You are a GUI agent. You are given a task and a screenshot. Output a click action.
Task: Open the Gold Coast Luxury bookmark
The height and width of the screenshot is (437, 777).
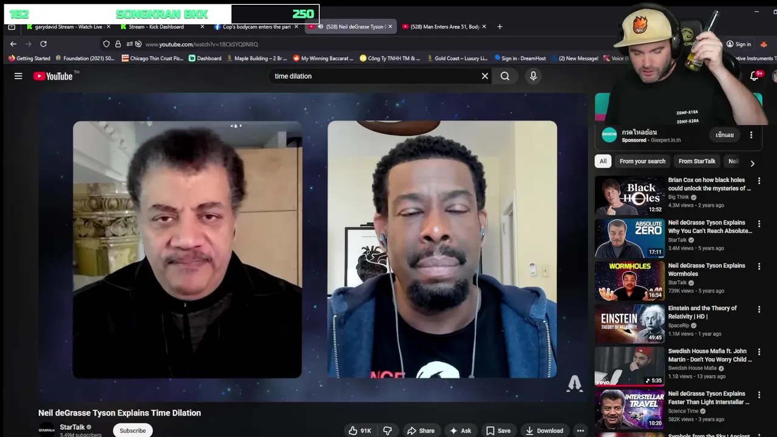pyautogui.click(x=456, y=58)
